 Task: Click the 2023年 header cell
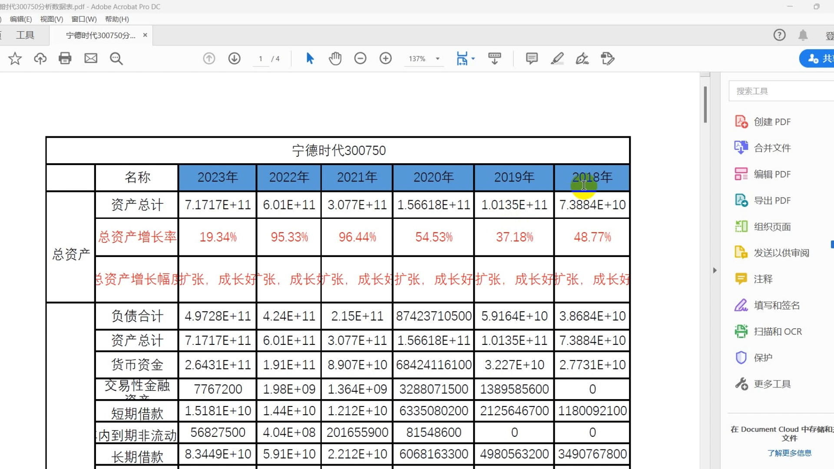218,177
